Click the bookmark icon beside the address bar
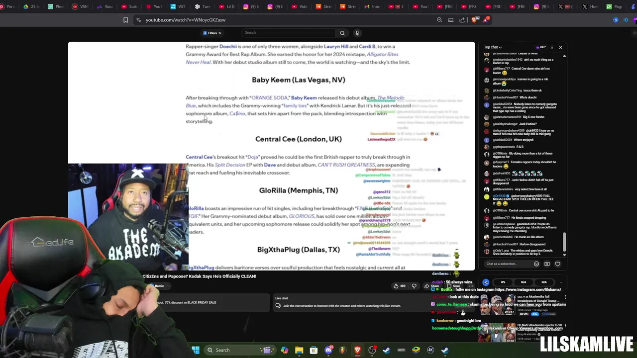637x358 pixels. coord(125,20)
